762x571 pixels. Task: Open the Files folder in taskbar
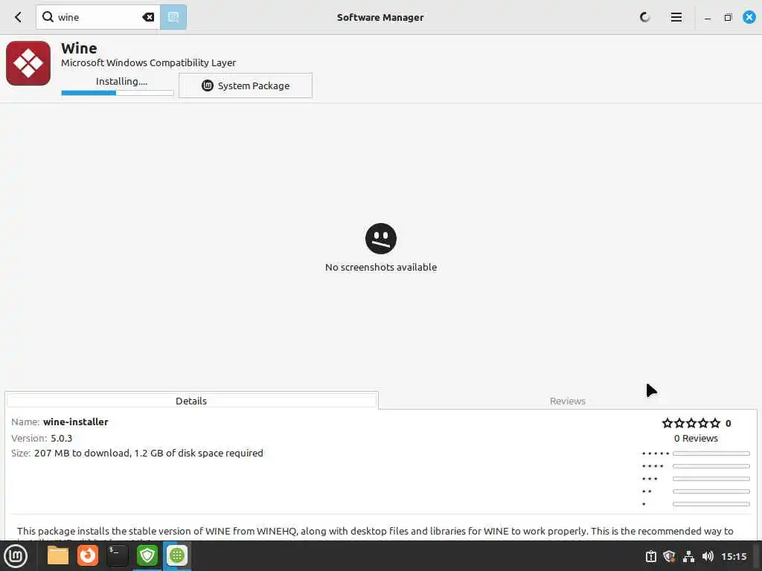point(58,555)
